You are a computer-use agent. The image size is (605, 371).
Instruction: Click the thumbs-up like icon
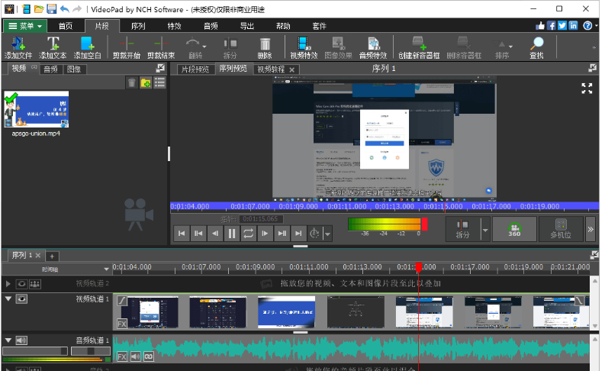pos(540,25)
